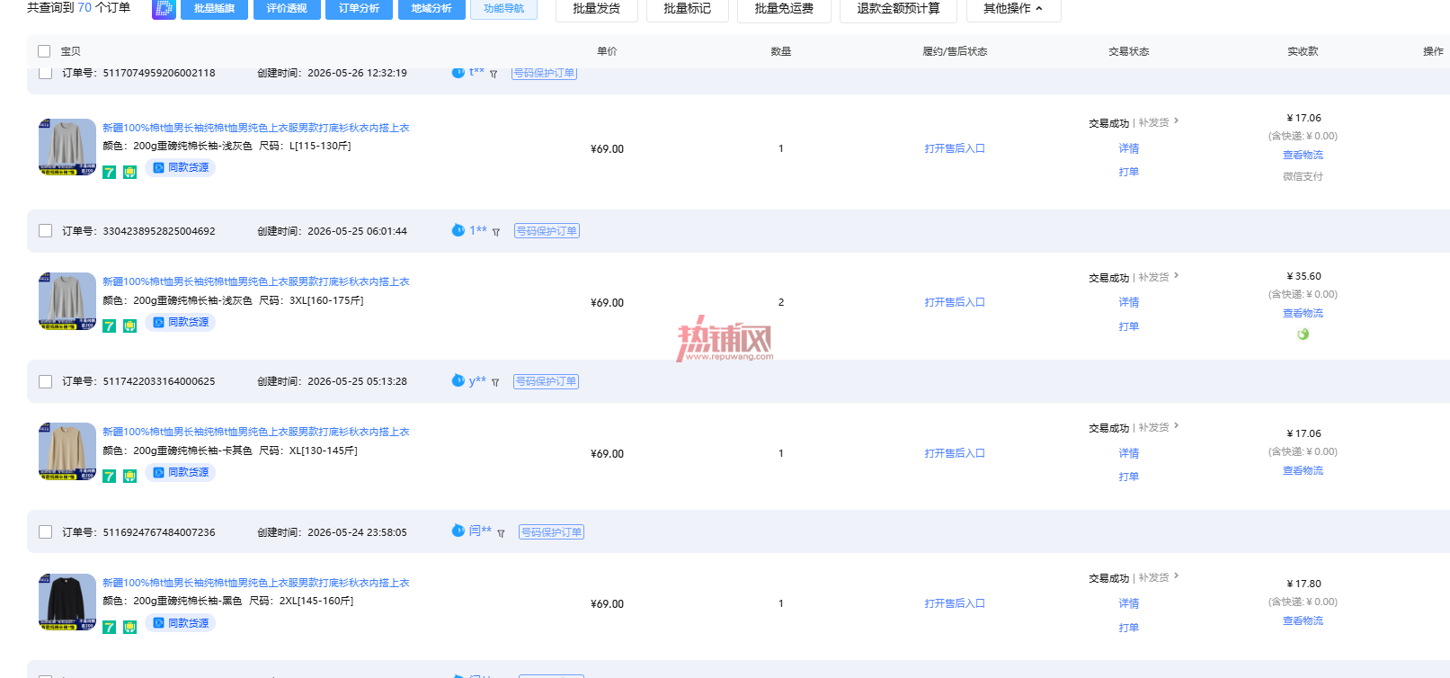Viewport: 1450px width, 678px height.
Task: Open the 订单分析 tab
Action: (359, 9)
